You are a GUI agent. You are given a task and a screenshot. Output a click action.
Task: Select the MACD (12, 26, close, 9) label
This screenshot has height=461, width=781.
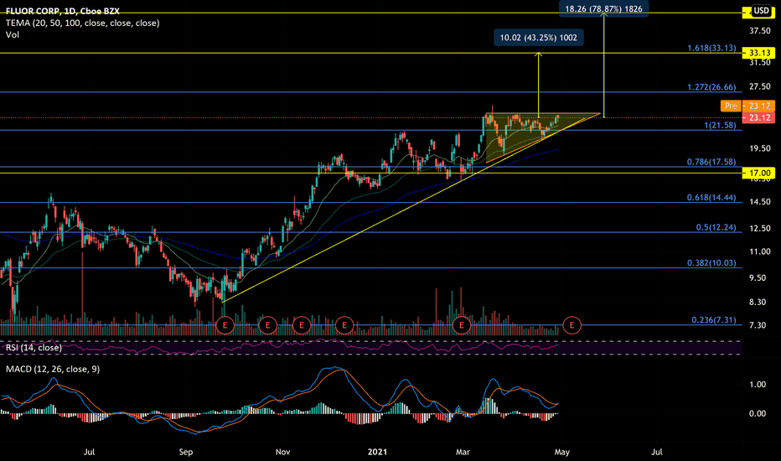(x=53, y=369)
